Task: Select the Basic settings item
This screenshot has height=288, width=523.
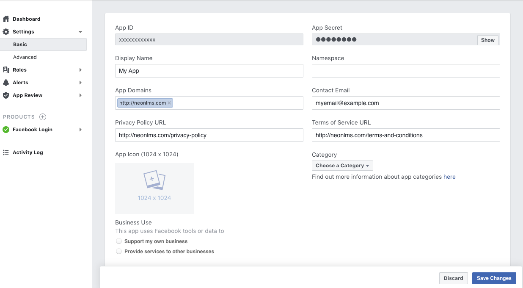Action: [20, 44]
